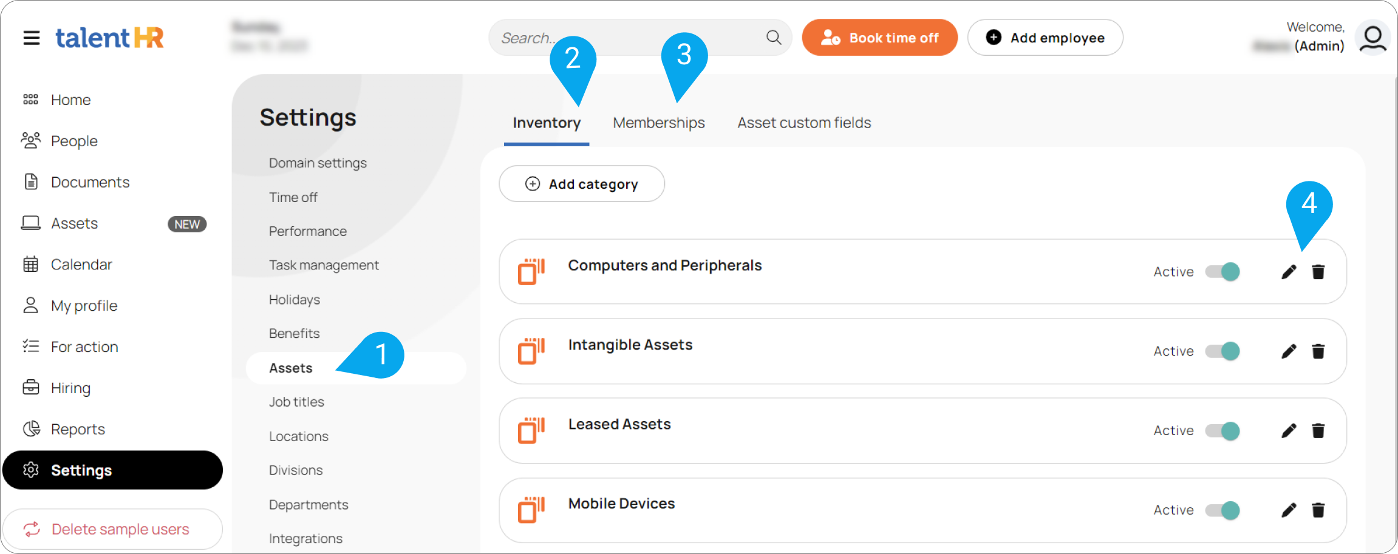Viewport: 1398px width, 554px height.
Task: Toggle Mobile Devices active switch
Action: (x=1223, y=510)
